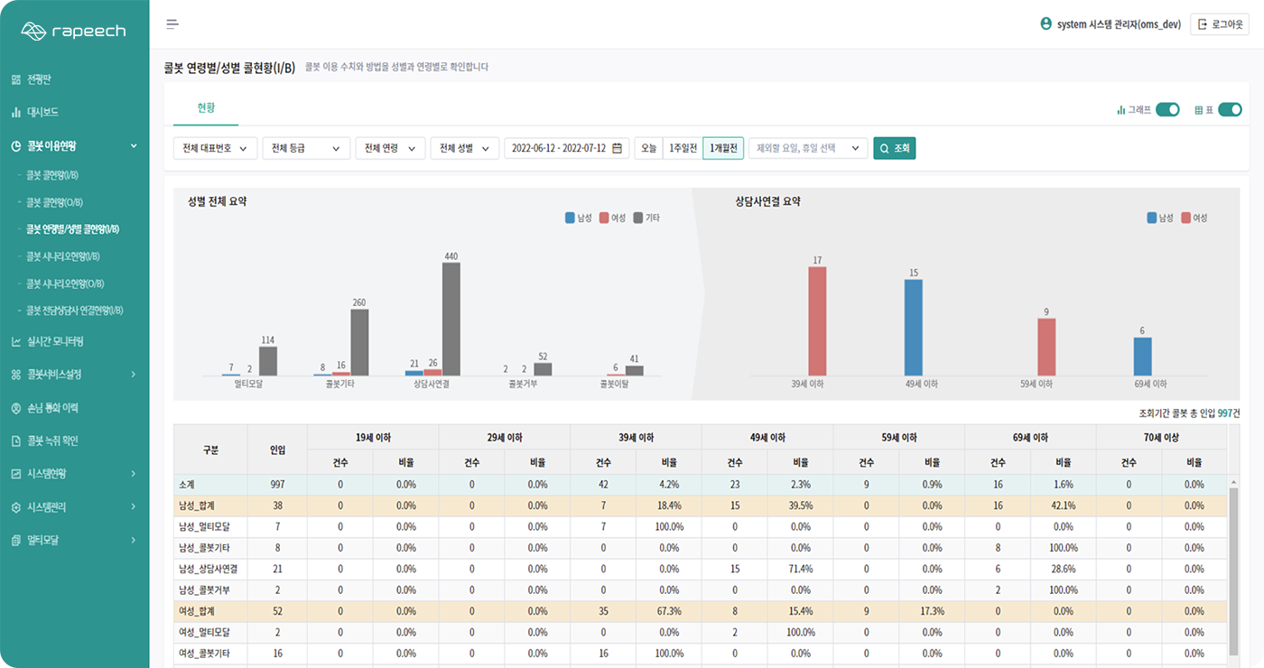Click the table's vertical scrollbar
This screenshot has height=668, width=1264.
pos(1233,571)
